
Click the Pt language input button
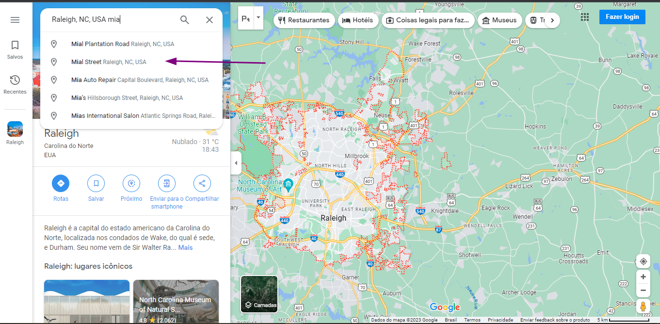[246, 19]
